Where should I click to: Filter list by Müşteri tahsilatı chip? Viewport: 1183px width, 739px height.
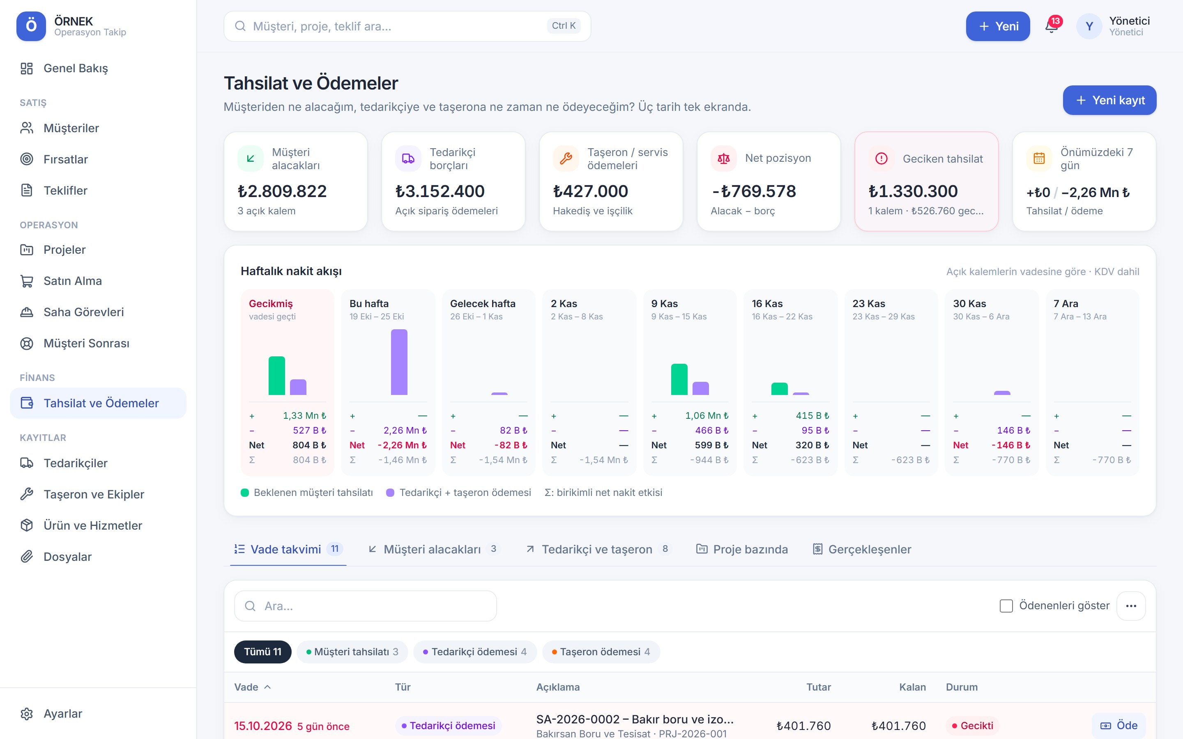tap(352, 652)
